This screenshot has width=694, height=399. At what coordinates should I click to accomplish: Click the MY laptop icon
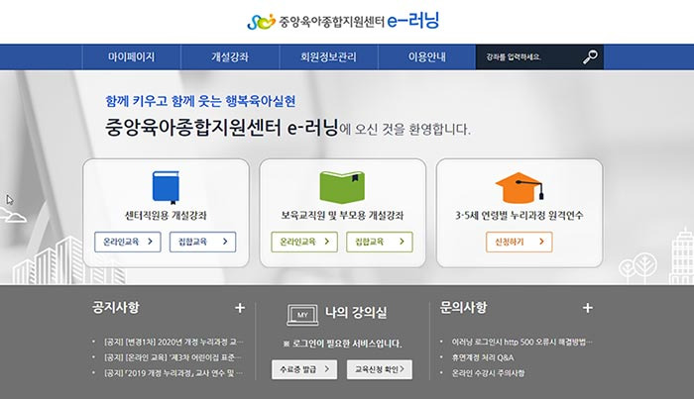[x=302, y=315]
